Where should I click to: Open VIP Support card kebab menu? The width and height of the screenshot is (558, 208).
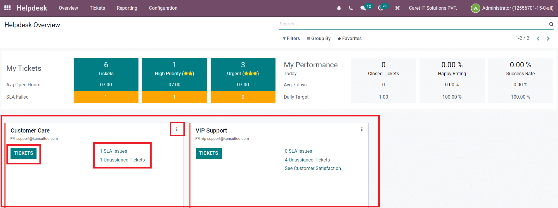pyautogui.click(x=362, y=129)
